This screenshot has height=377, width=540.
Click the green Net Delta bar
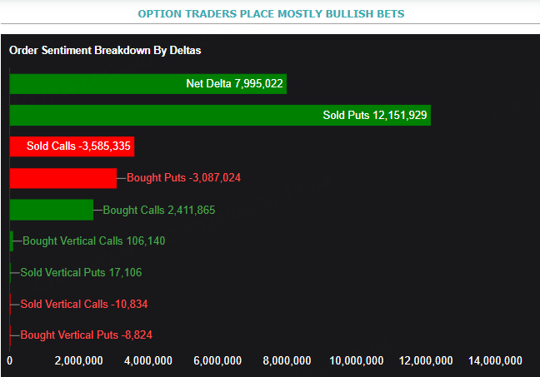[x=147, y=83]
